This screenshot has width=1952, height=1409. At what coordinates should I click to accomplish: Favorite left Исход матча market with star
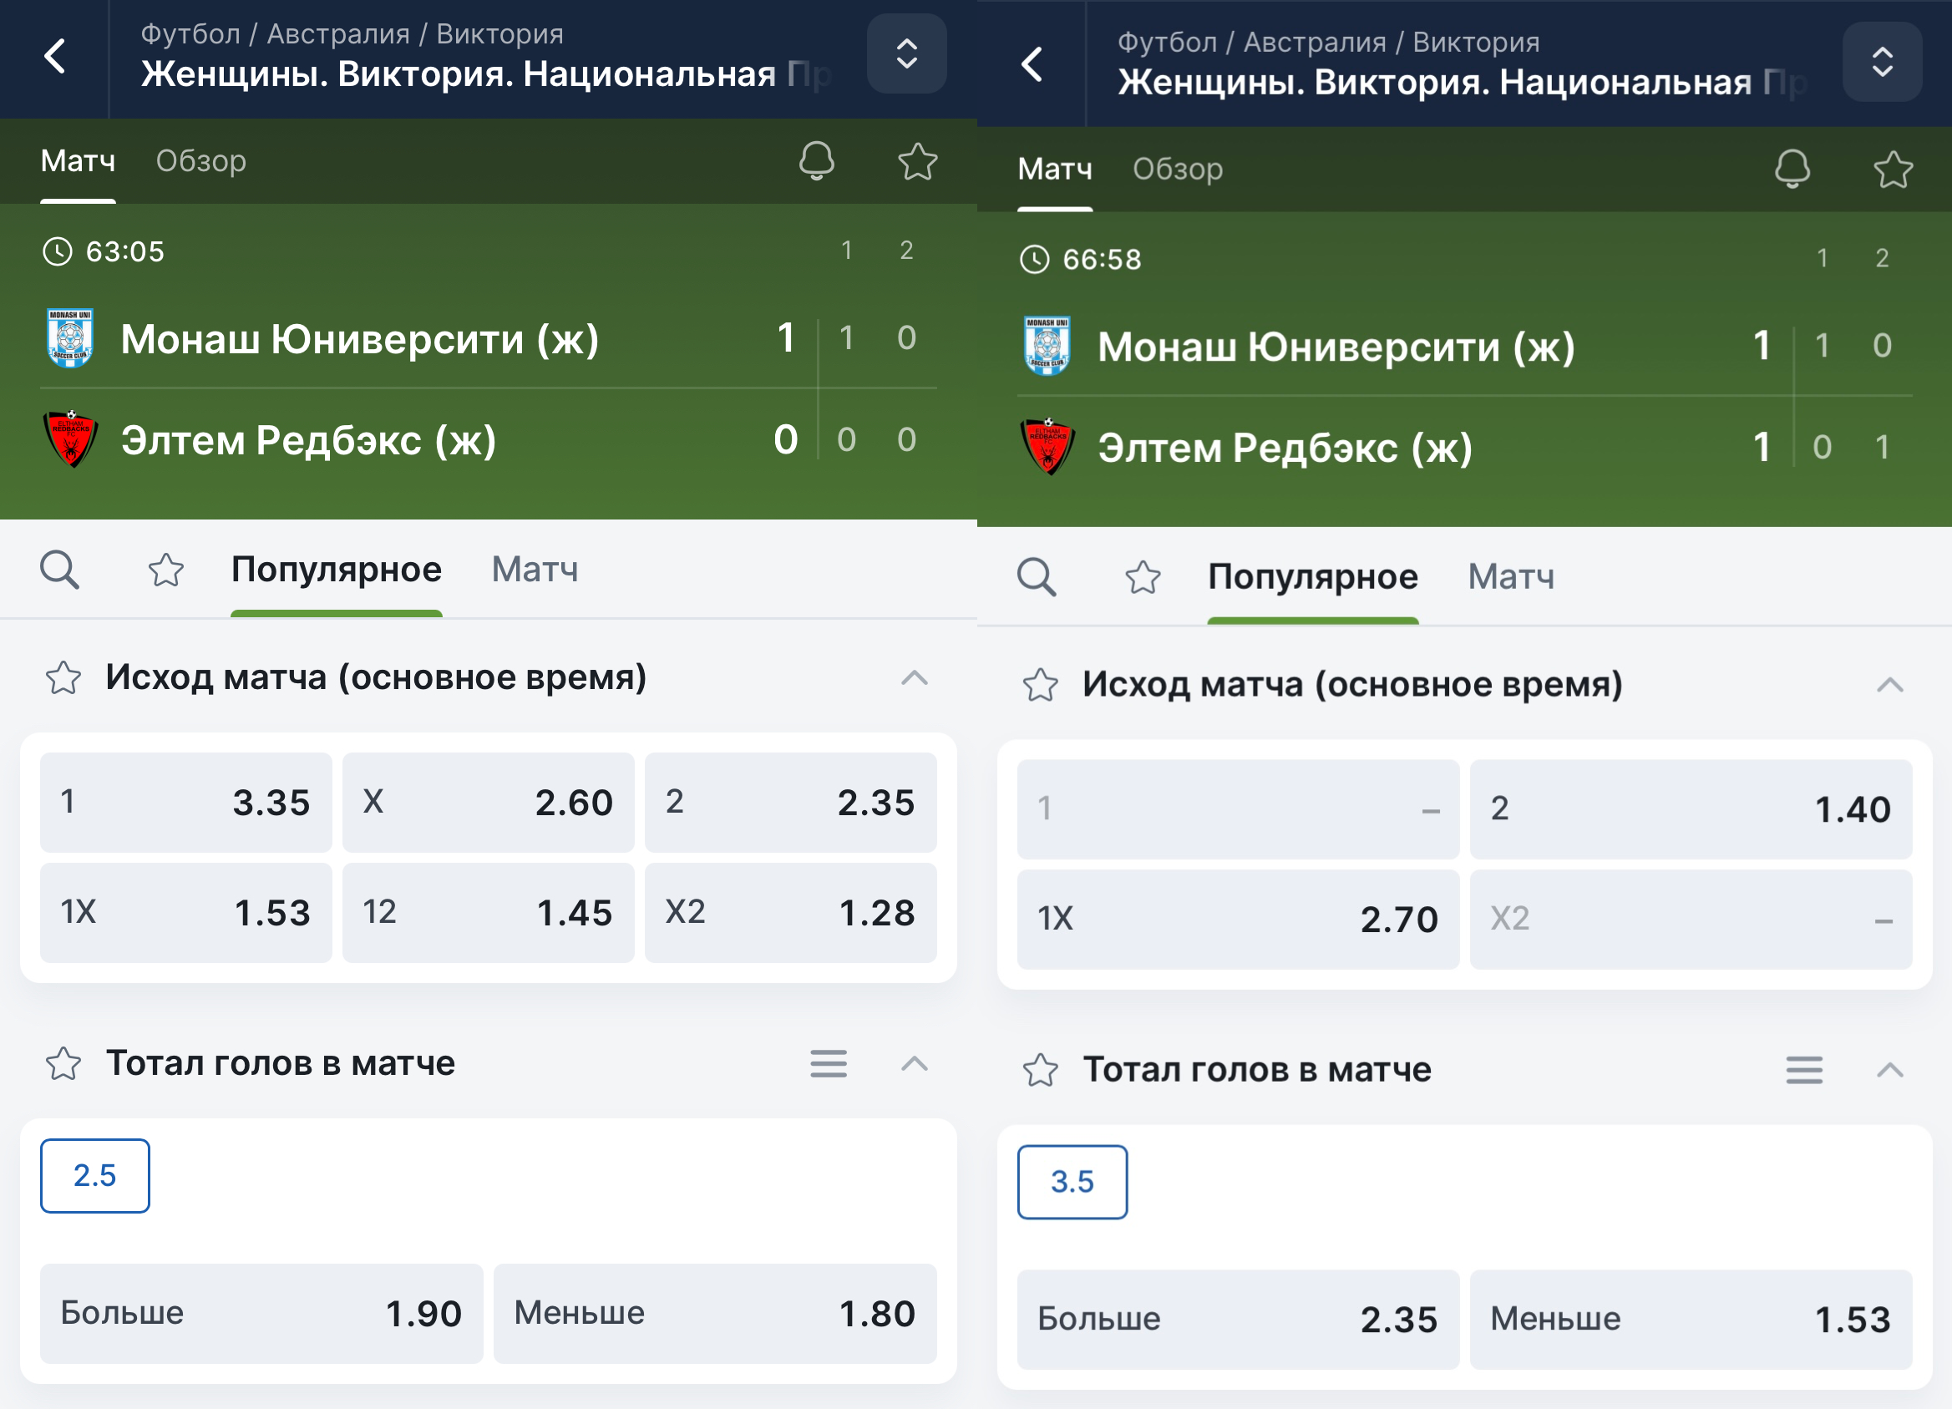point(63,678)
